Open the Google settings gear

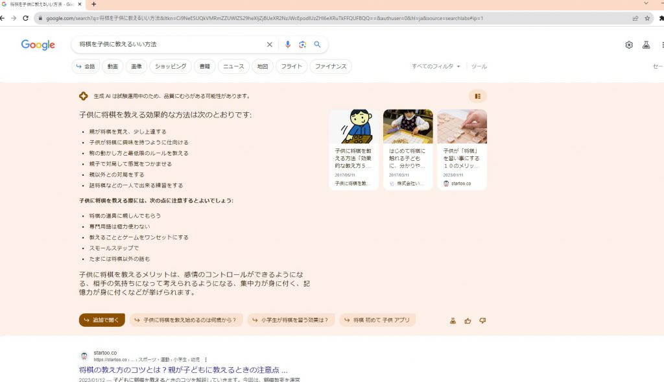[628, 44]
